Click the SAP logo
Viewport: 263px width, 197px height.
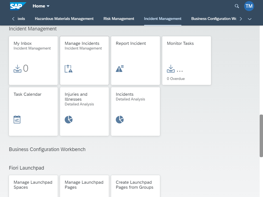click(18, 6)
